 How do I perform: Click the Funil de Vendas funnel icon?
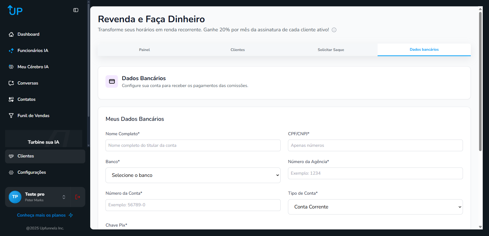11,116
